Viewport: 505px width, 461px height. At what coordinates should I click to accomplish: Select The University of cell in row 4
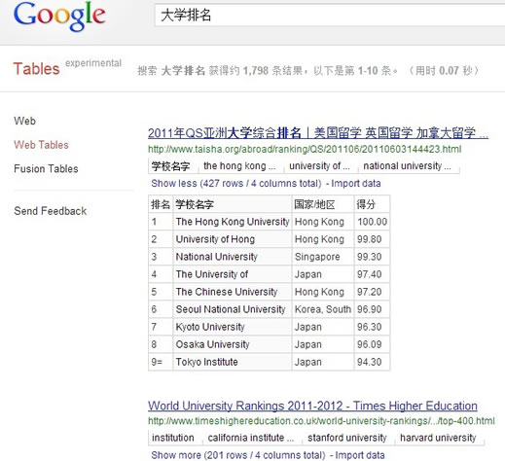[x=233, y=274]
